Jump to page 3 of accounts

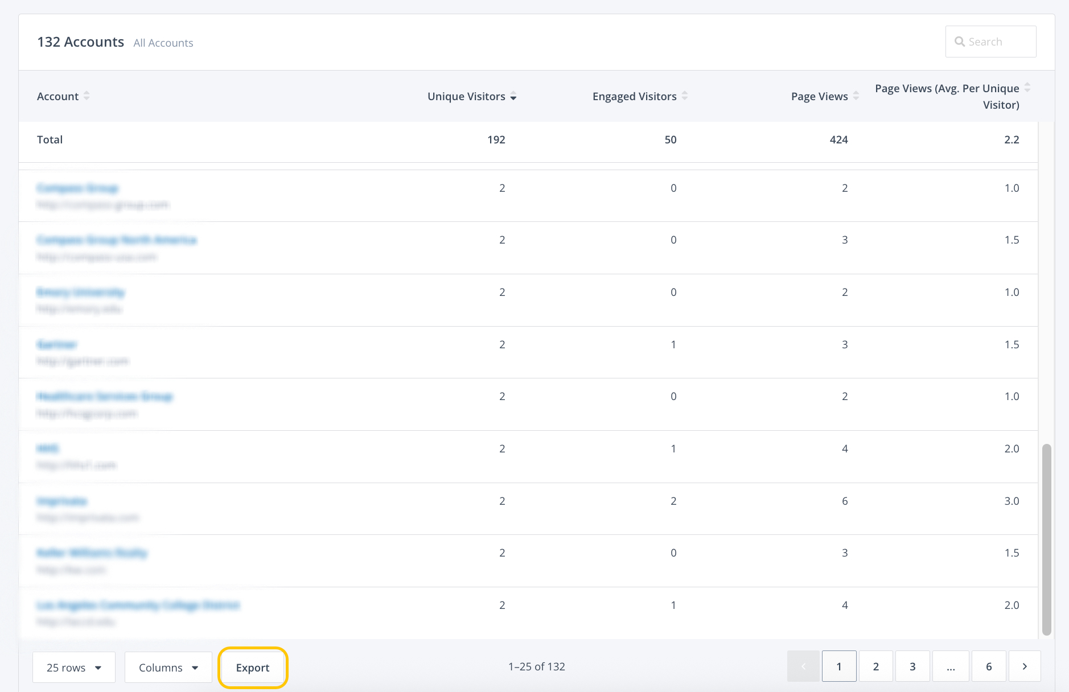click(912, 666)
